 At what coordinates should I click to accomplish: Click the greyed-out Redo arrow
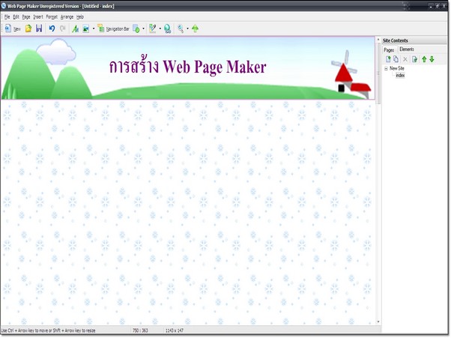pos(63,28)
